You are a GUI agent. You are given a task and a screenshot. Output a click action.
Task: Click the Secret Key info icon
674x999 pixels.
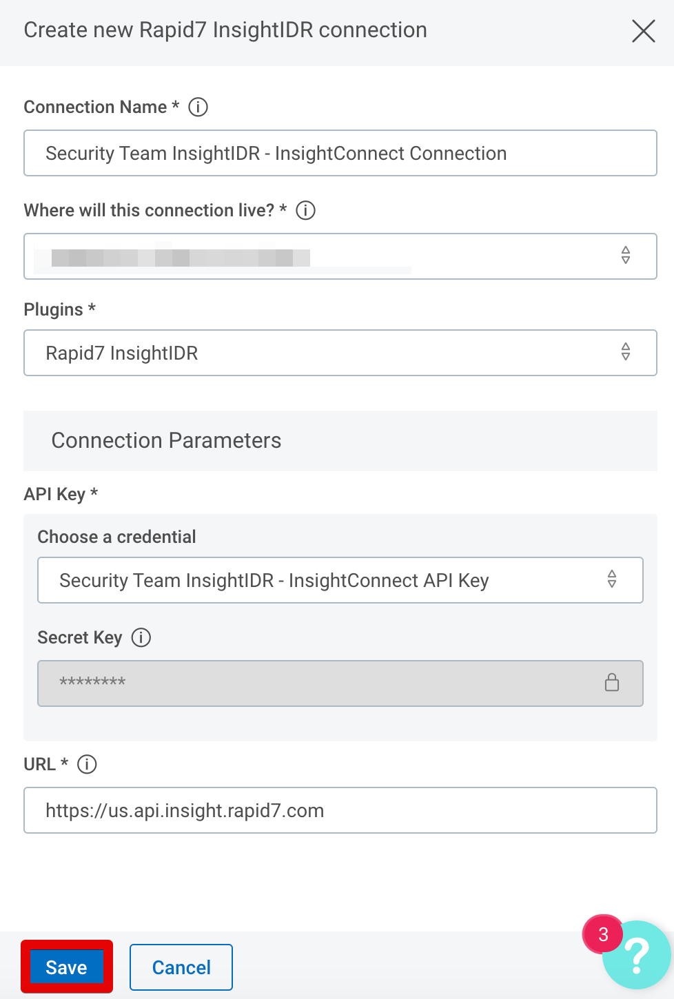coord(141,638)
